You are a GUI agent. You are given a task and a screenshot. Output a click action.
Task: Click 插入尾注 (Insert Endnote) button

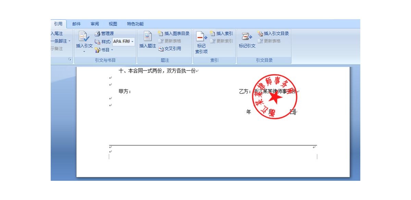click(57, 34)
